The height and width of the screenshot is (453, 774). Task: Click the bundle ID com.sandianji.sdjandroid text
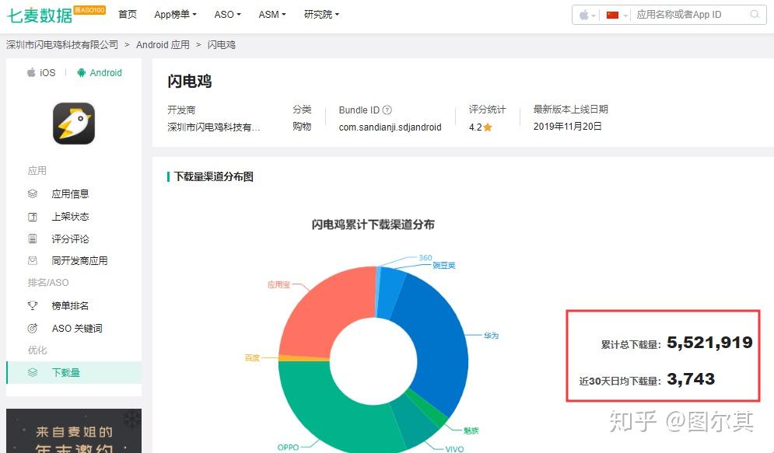coord(390,127)
